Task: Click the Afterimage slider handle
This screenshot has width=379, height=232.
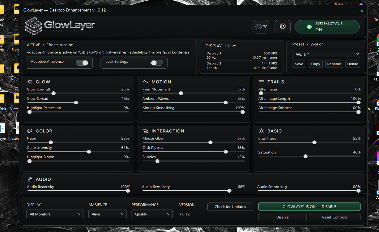Action: pos(261,93)
